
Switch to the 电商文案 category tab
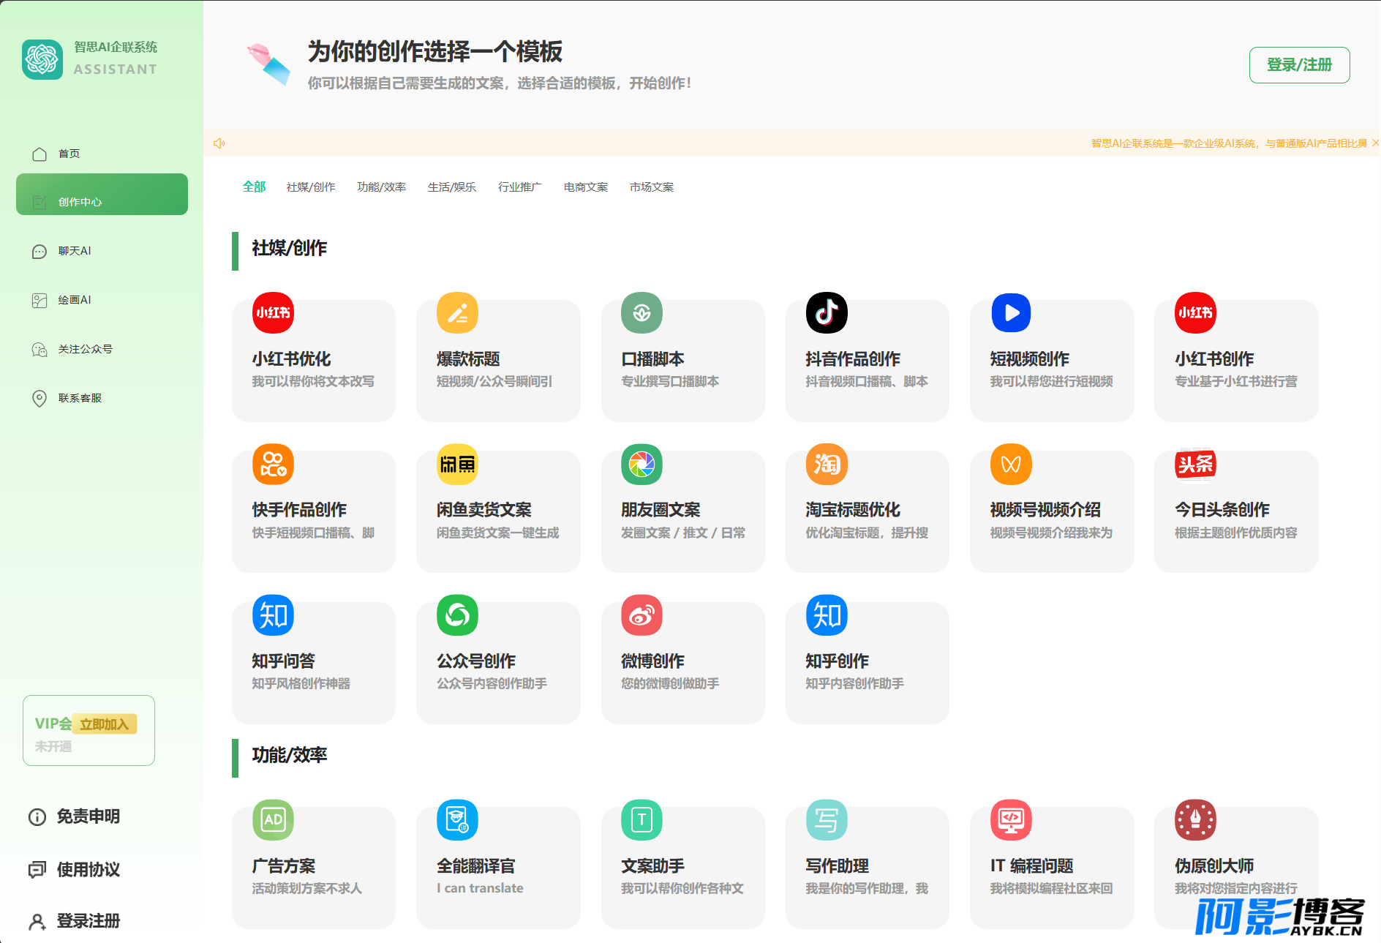[586, 187]
